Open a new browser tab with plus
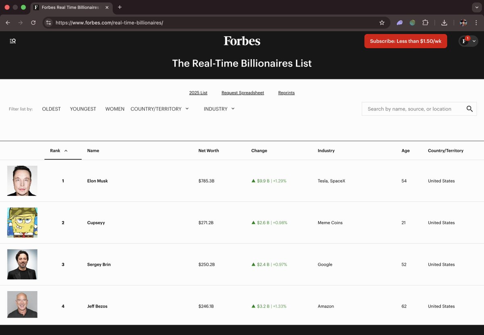Image resolution: width=484 pixels, height=335 pixels. 120,7
